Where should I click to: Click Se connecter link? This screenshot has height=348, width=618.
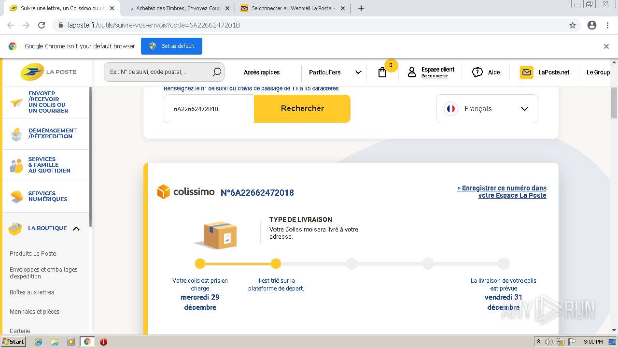click(435, 76)
